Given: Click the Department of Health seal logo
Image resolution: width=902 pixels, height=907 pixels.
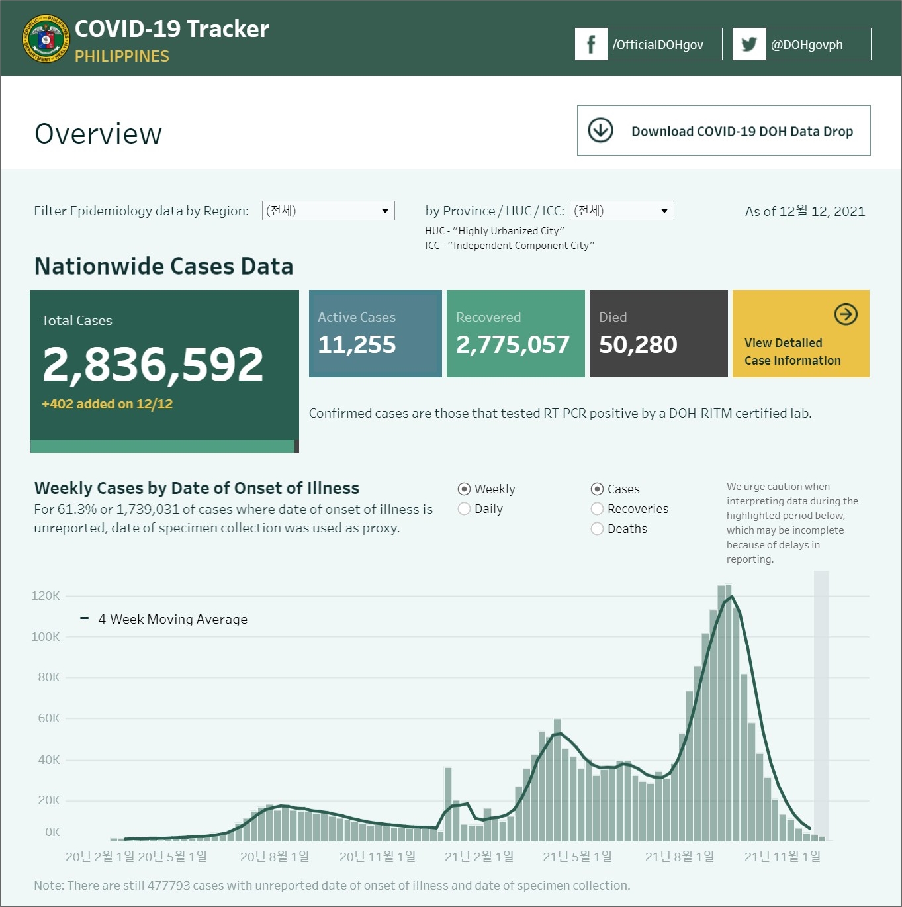Looking at the screenshot, I should point(46,39).
